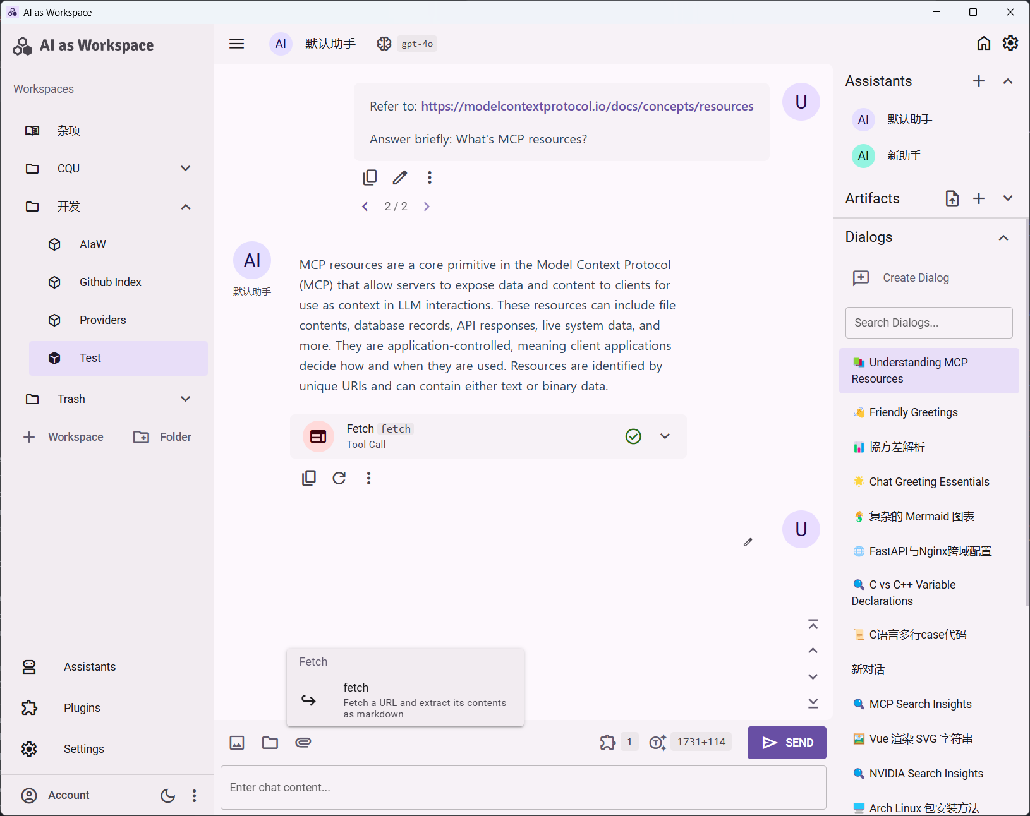Open the settings gear icon in the top right

click(1010, 43)
